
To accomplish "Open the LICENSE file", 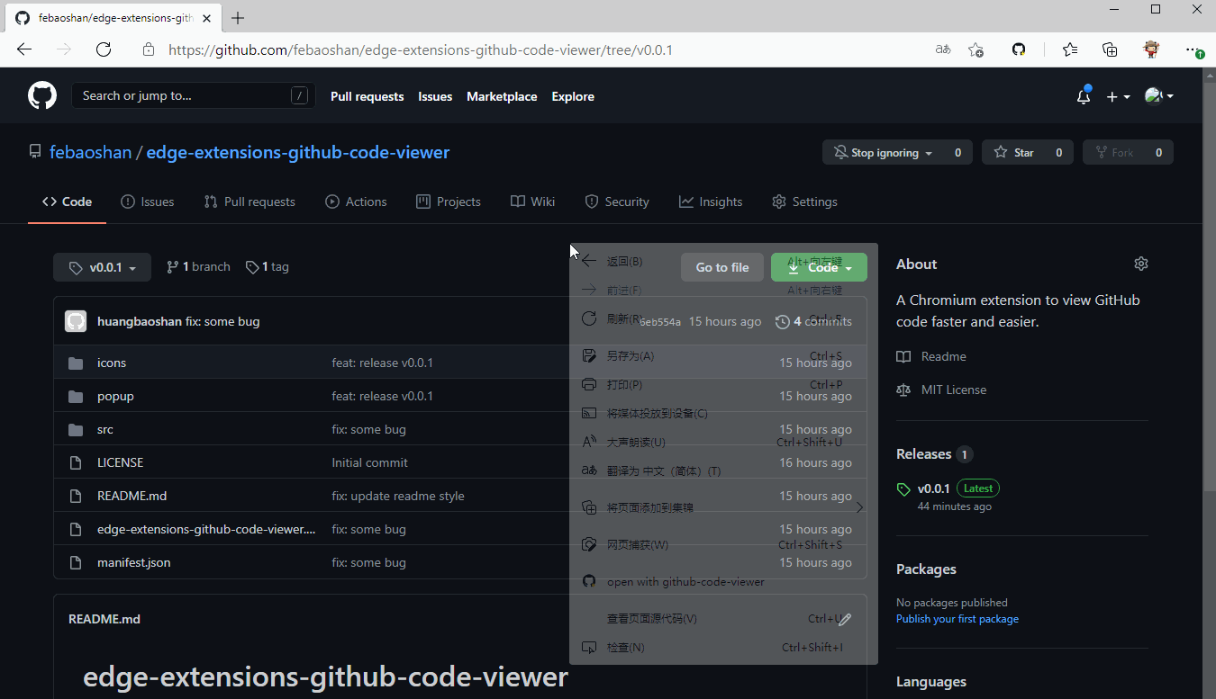I will pos(120,462).
